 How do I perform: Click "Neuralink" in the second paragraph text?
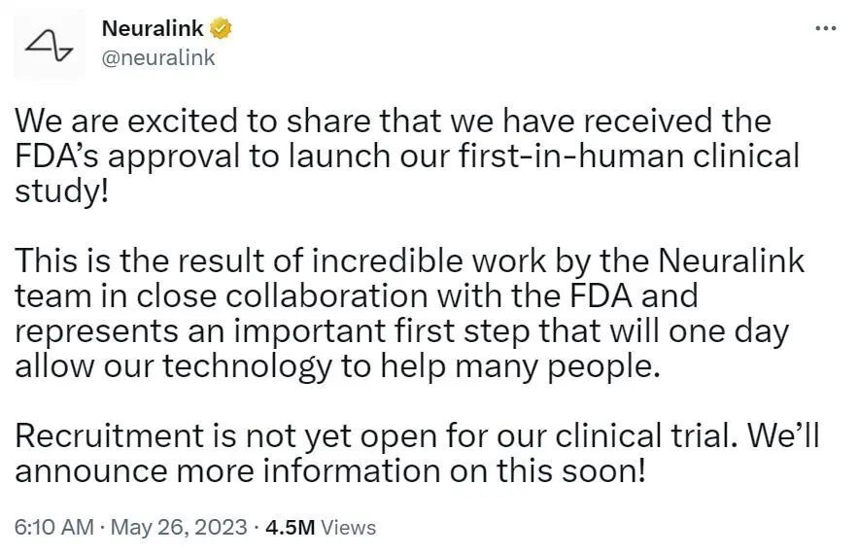pyautogui.click(x=731, y=260)
